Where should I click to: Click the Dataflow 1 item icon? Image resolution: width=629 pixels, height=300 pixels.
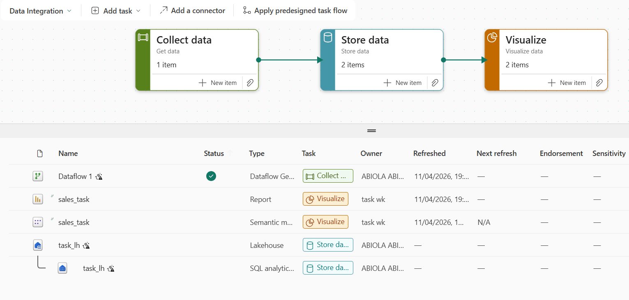pyautogui.click(x=38, y=176)
